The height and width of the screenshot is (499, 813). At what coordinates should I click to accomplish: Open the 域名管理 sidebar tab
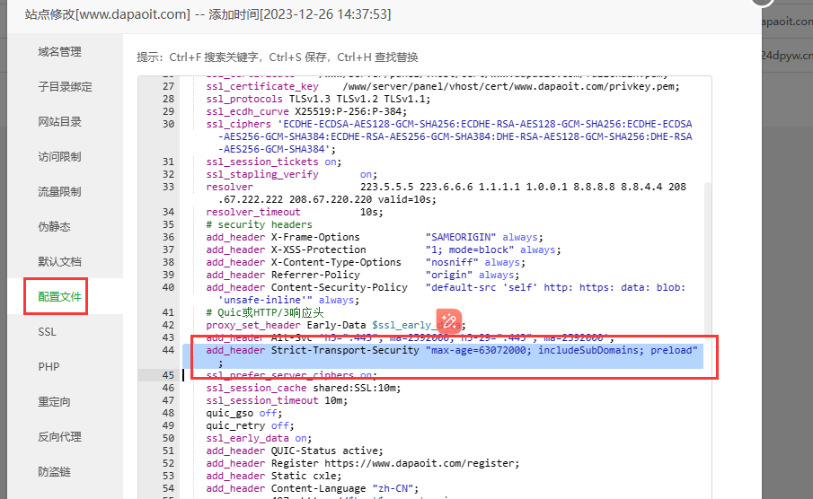coord(59,52)
